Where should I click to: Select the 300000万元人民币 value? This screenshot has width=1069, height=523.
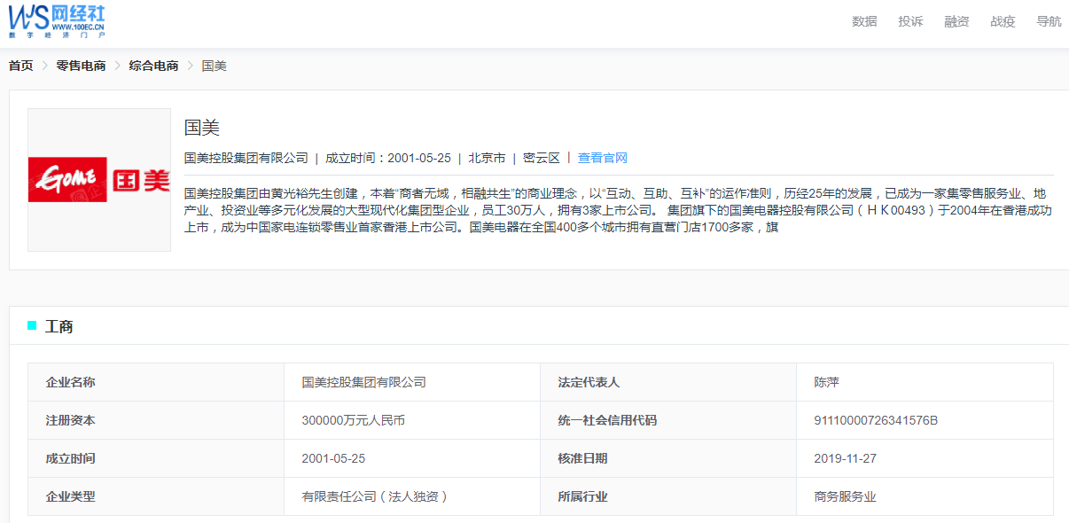pos(354,420)
